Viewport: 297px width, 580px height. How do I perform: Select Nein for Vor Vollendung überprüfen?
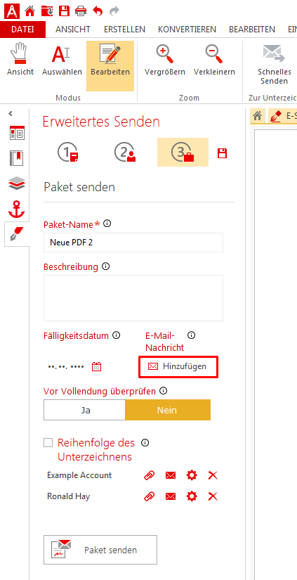tap(168, 410)
